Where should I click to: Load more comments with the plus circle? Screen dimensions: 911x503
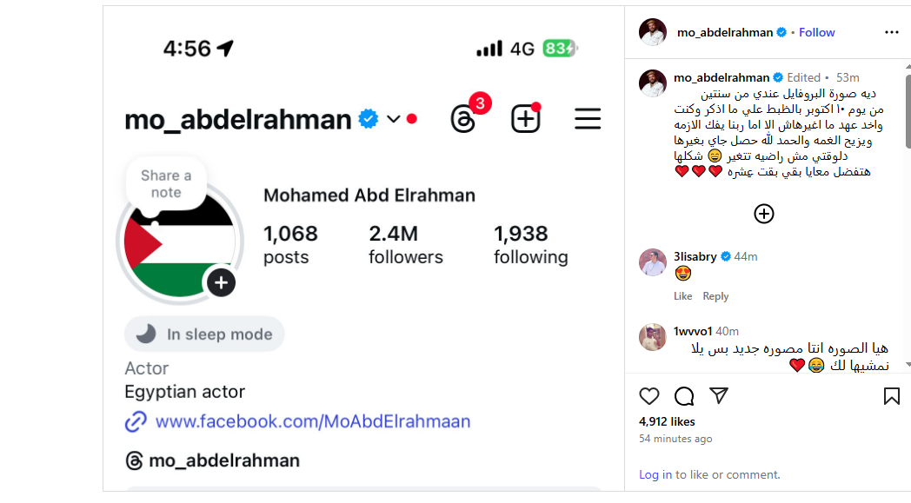click(763, 213)
